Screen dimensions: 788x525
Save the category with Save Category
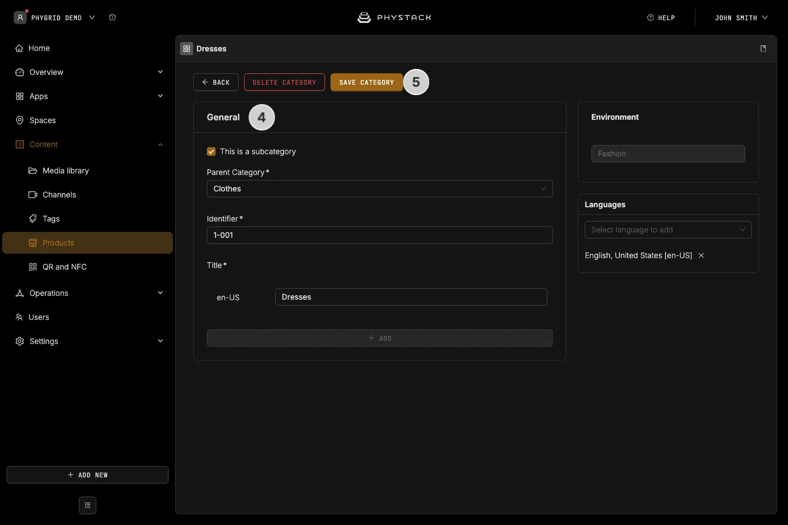click(367, 82)
